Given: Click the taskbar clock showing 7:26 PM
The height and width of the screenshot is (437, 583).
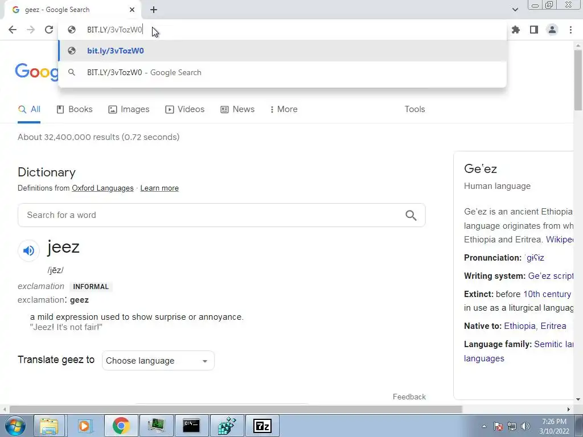Looking at the screenshot, I should pyautogui.click(x=554, y=426).
